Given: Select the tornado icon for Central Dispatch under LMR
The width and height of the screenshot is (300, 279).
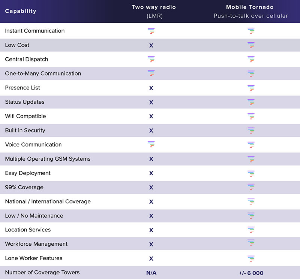Looking at the screenshot, I should click(151, 59).
